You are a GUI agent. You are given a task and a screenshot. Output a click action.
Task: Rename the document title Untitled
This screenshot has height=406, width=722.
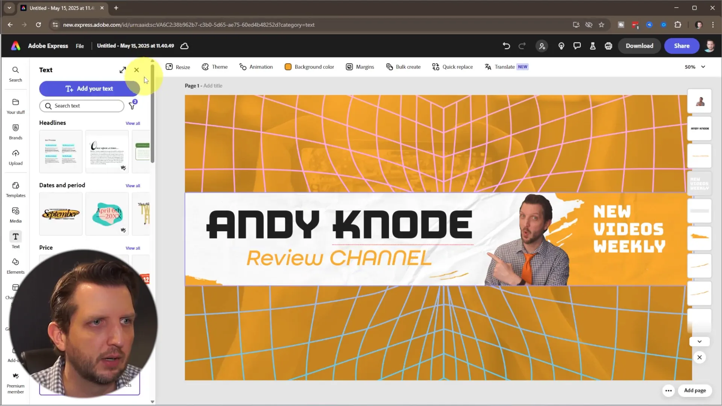tap(135, 46)
